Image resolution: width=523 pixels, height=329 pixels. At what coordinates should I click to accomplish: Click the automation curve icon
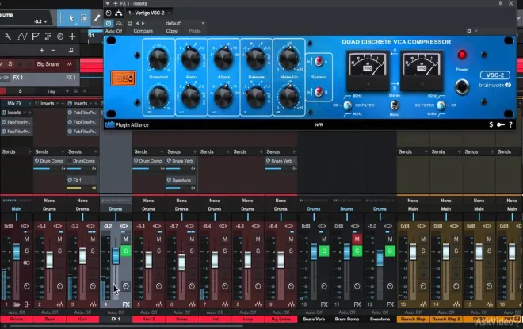pos(22,36)
